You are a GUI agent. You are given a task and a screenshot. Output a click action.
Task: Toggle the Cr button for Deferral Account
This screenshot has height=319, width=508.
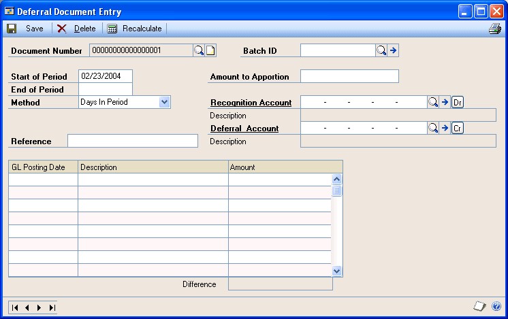point(458,128)
